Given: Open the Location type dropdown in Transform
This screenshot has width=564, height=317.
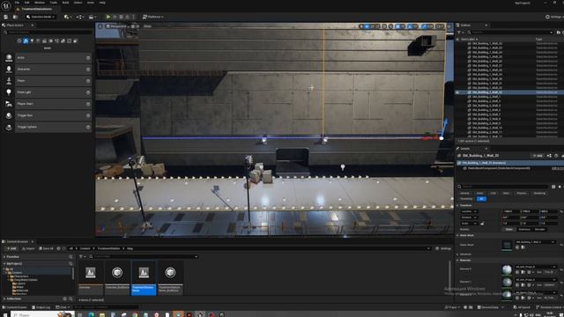Looking at the screenshot, I should coord(469,211).
